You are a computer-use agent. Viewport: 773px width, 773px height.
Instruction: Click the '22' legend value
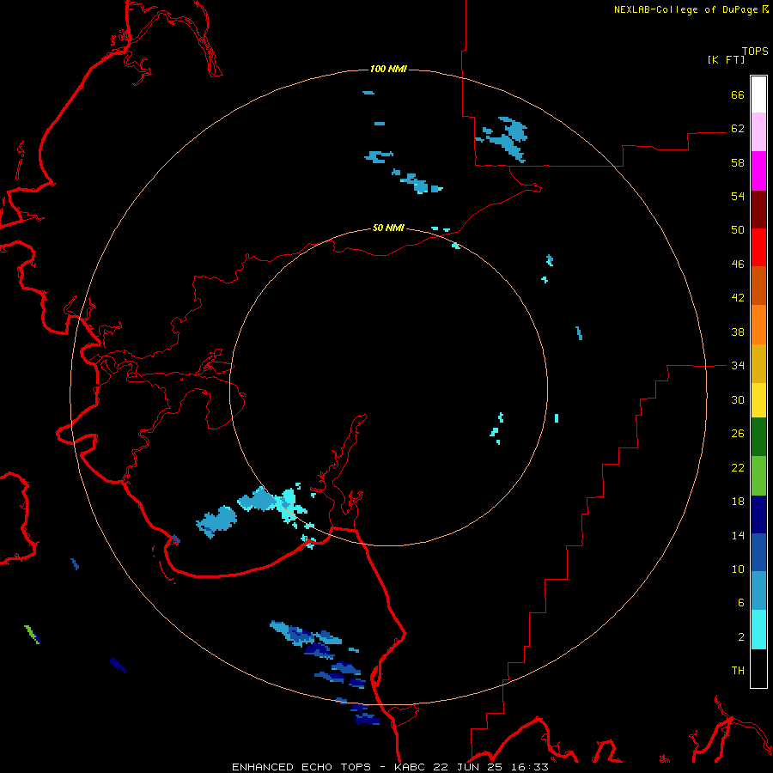[738, 468]
